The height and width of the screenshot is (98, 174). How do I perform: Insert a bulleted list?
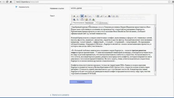pyautogui.click(x=117, y=16)
